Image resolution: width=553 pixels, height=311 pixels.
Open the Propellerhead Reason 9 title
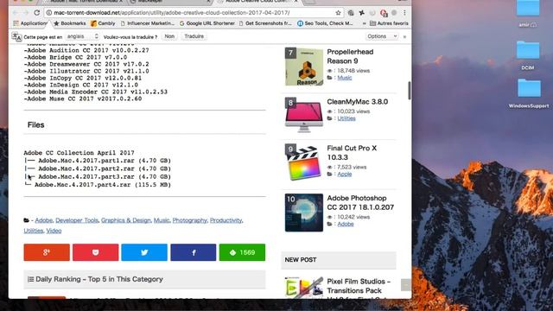[x=350, y=56]
